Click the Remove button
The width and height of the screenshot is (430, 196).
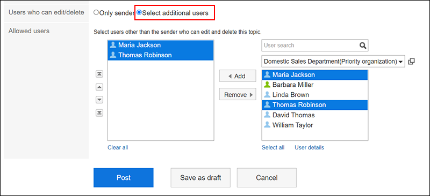point(238,95)
